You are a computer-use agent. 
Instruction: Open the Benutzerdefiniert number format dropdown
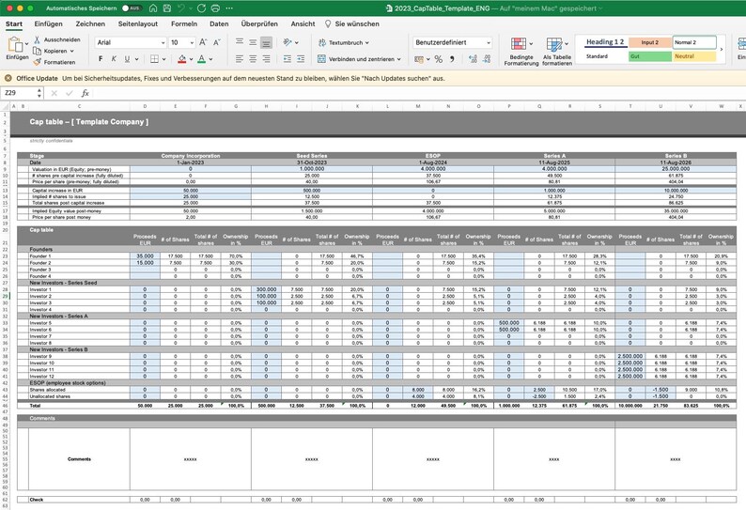[452, 42]
